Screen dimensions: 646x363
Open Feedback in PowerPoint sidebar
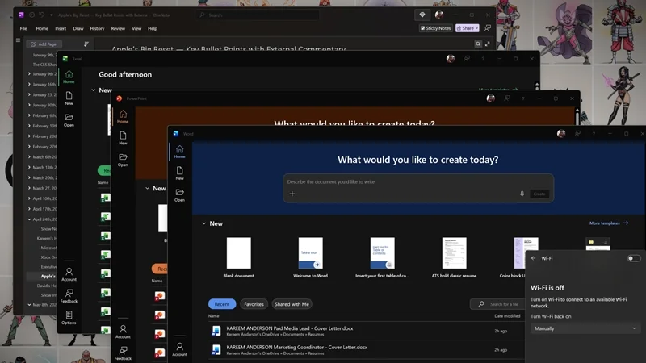pyautogui.click(x=123, y=353)
